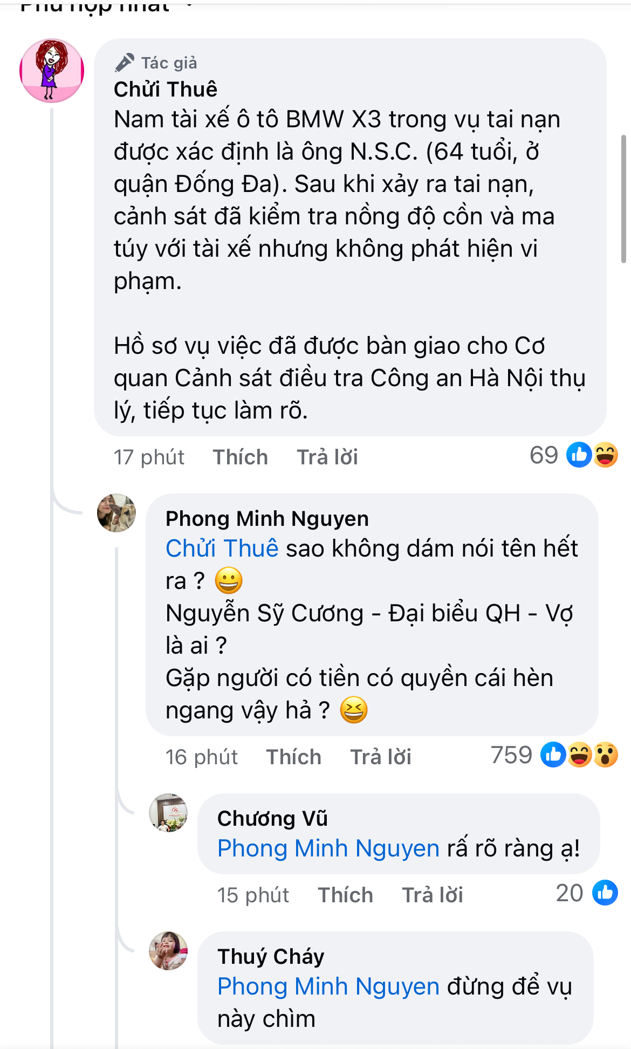Expand the comment sort dropdown at top

pyautogui.click(x=189, y=5)
